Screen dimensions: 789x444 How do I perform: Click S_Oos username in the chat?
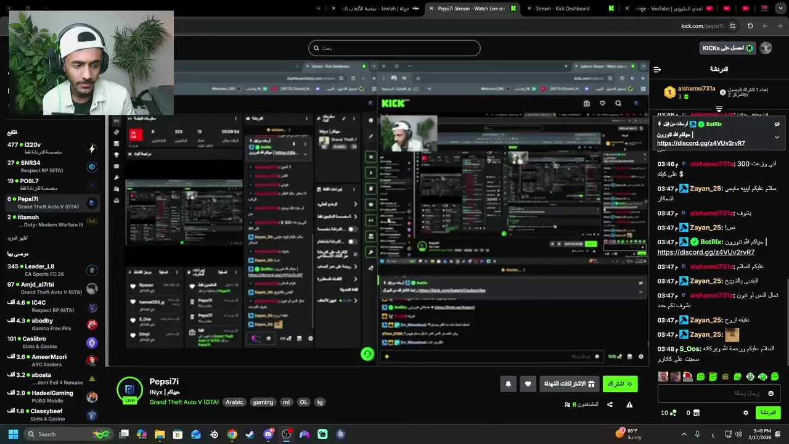pyautogui.click(x=690, y=349)
